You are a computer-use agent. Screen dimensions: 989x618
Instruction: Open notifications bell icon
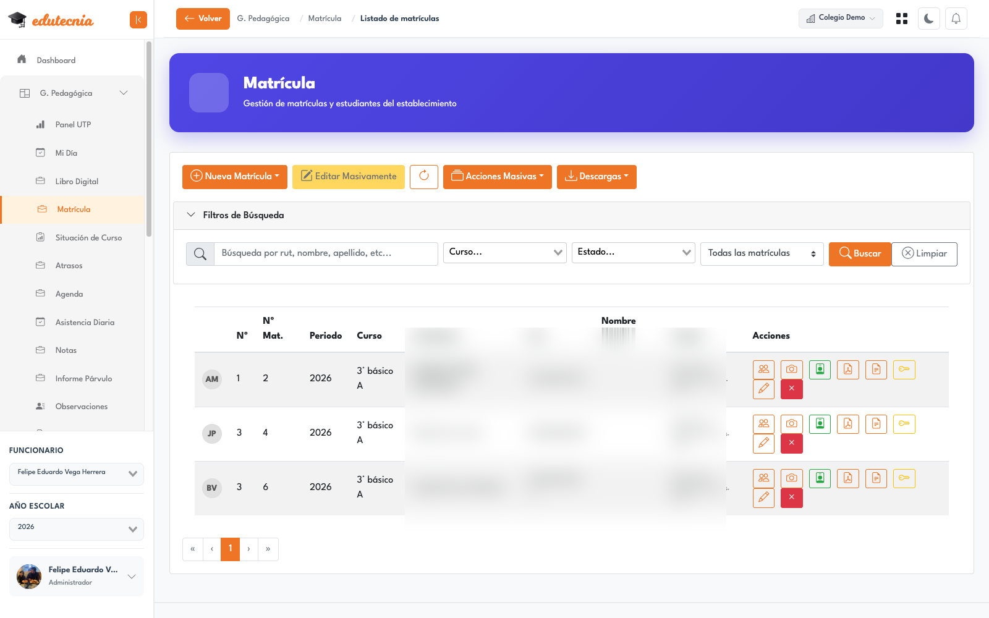tap(956, 19)
